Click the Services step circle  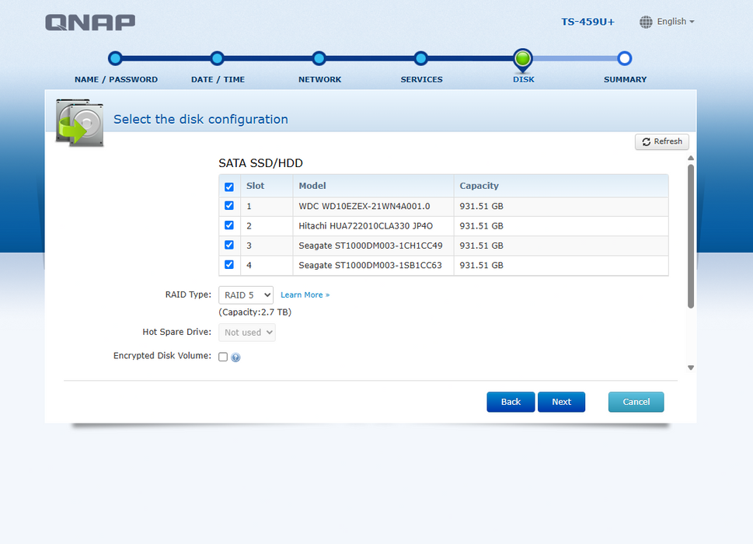tap(420, 58)
